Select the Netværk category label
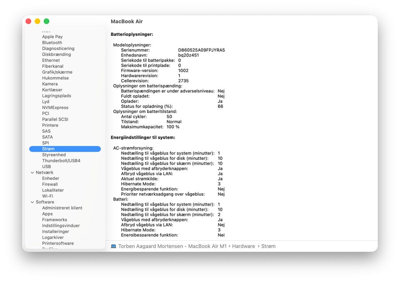This screenshot has width=400, height=281. click(45, 173)
